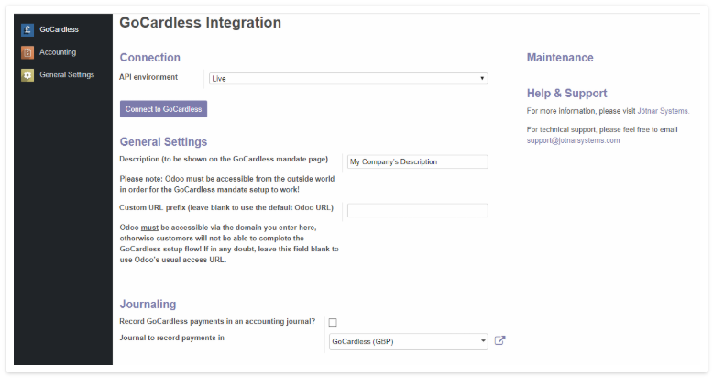Open the external link icon beside journal field
The image size is (713, 378).
[x=499, y=340]
